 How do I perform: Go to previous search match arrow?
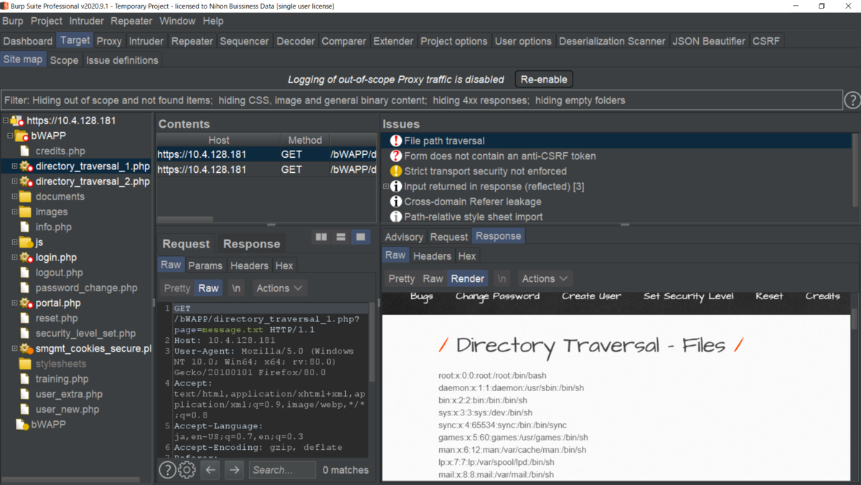(x=210, y=470)
